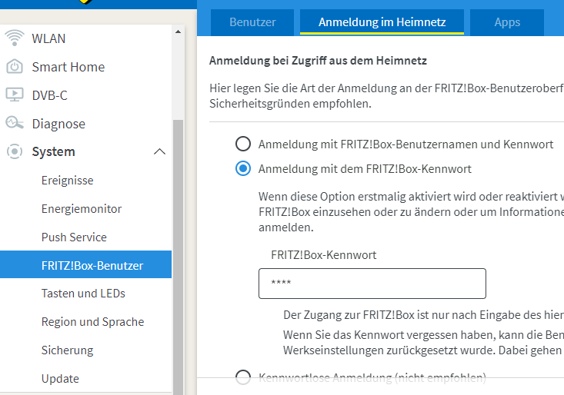564x395 pixels.
Task: Click the Smart Home icon
Action: 15,67
